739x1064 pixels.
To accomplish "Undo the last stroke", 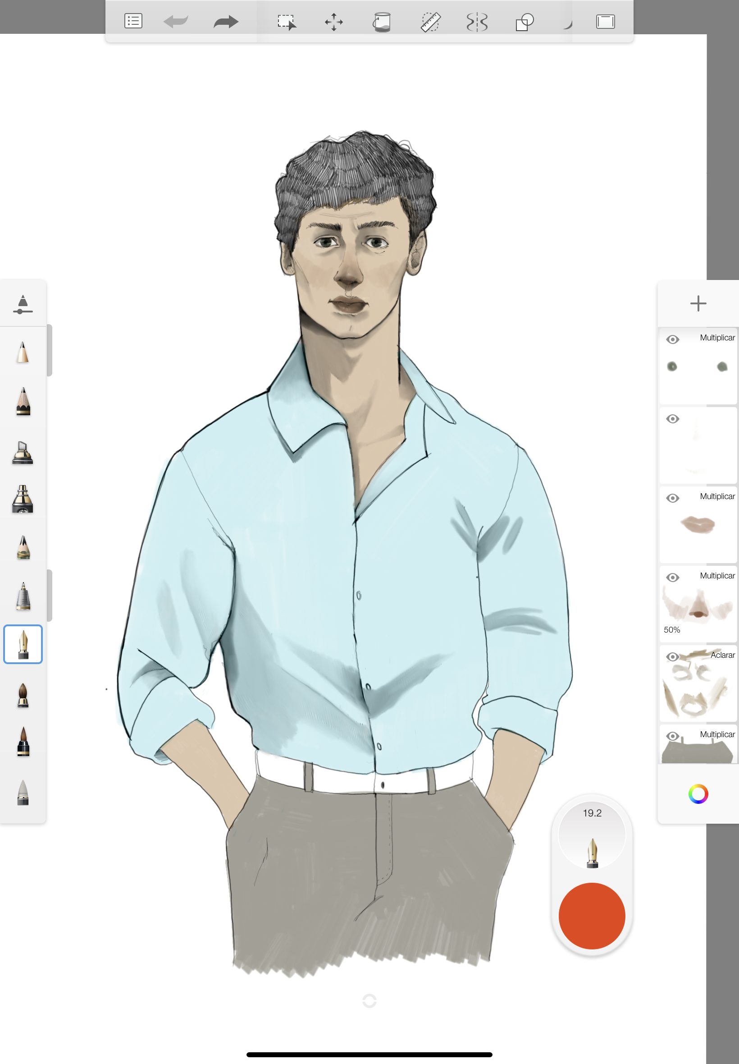I will (x=176, y=21).
